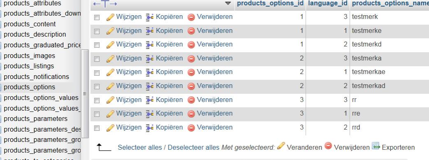Open the products_options_values table in sidebar
The image size is (429, 160).
[41, 97]
